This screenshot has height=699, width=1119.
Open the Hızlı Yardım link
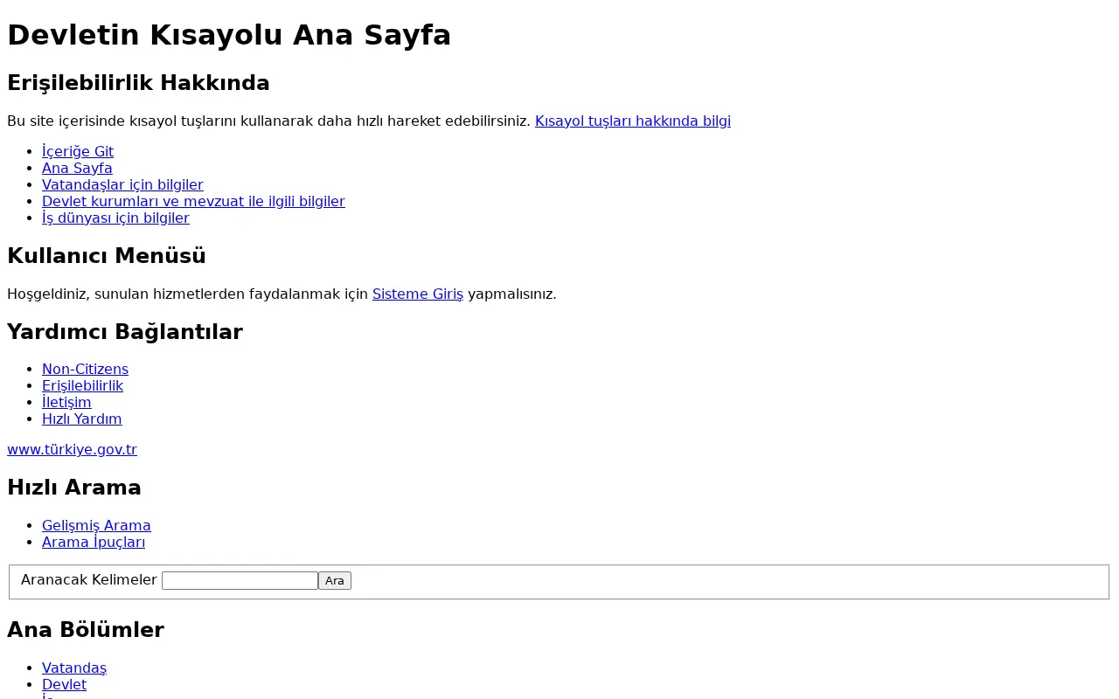82,419
